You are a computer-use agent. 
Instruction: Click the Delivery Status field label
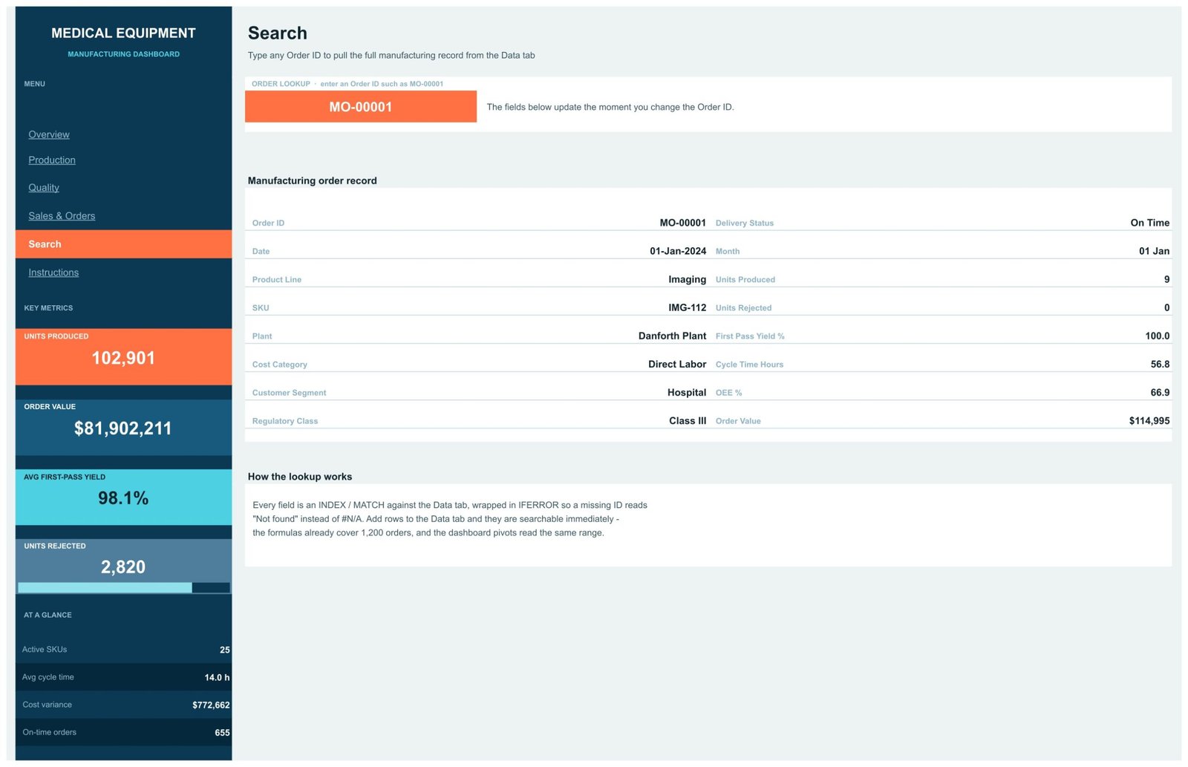(744, 223)
